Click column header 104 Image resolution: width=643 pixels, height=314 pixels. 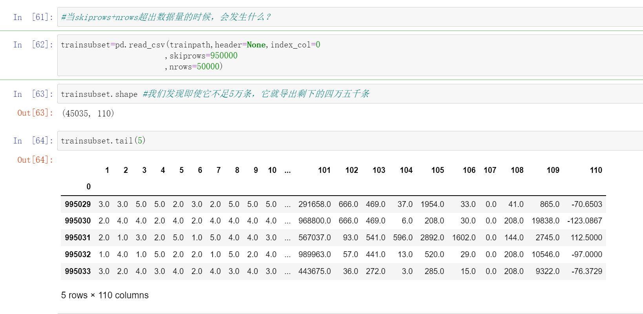(x=406, y=170)
